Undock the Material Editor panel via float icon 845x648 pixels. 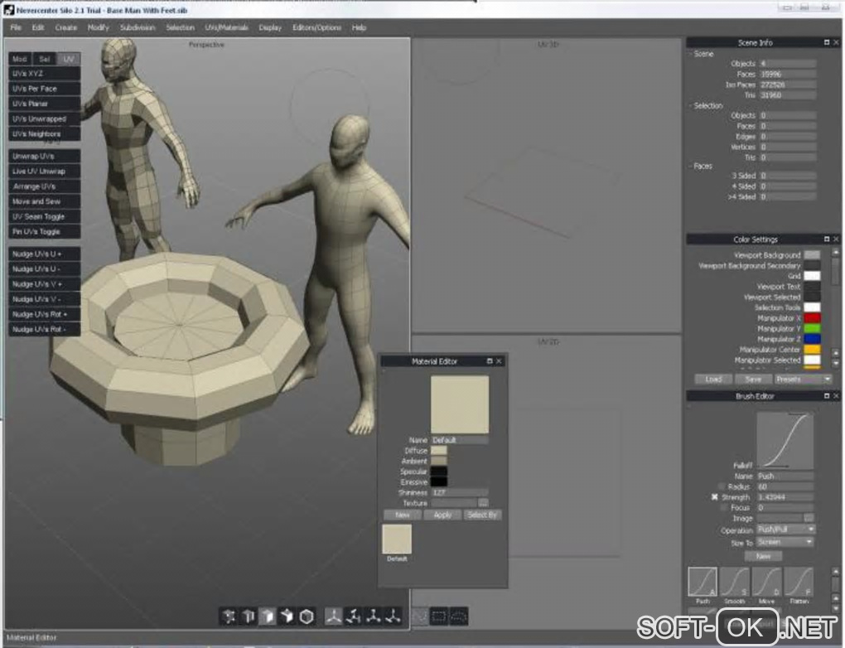pos(489,361)
